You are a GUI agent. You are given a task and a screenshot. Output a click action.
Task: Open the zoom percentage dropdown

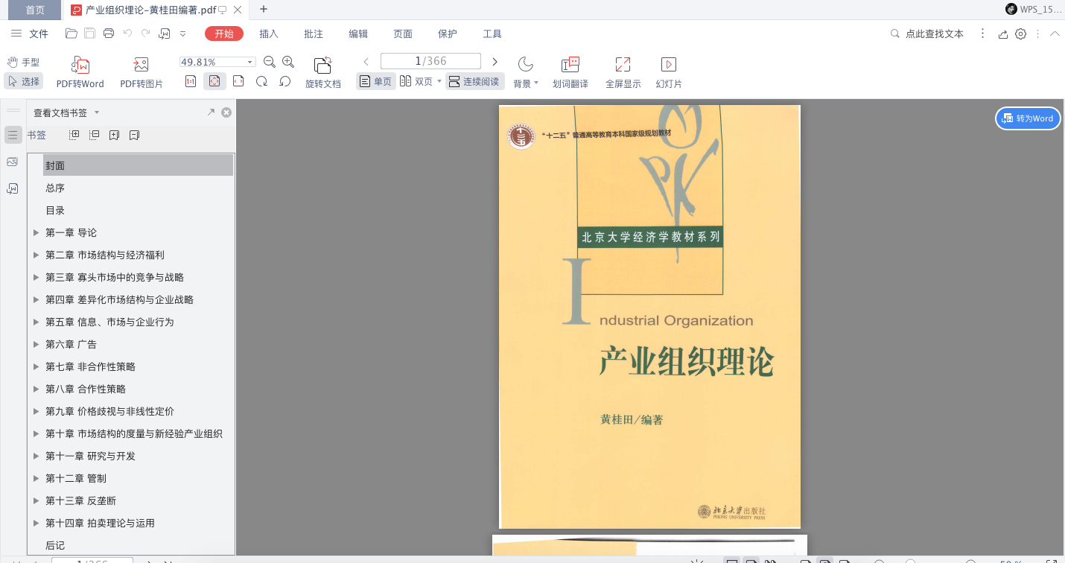tap(250, 62)
